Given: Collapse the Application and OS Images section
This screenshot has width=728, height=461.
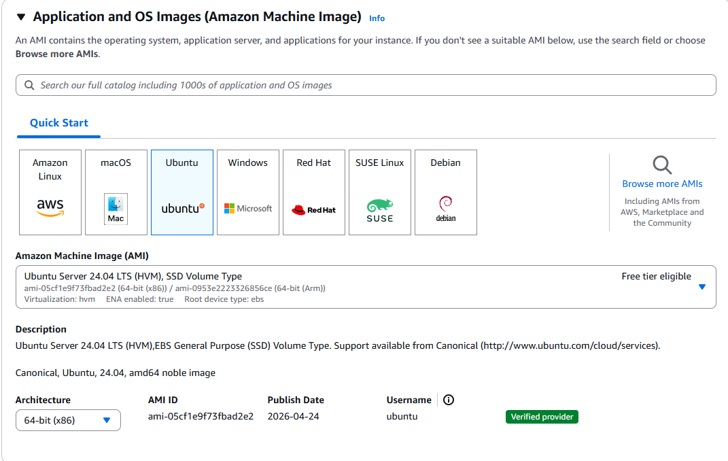Looking at the screenshot, I should (x=21, y=17).
